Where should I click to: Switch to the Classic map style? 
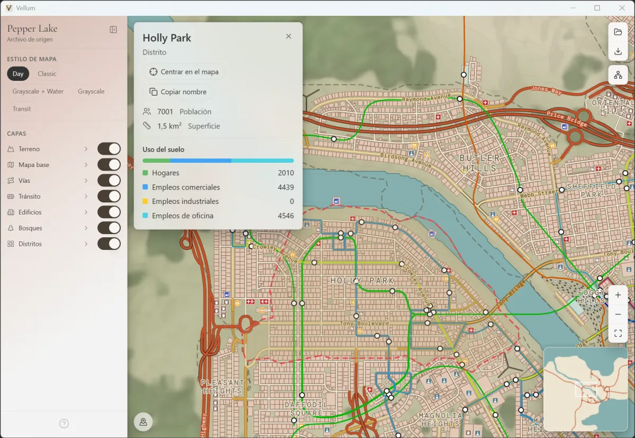47,74
